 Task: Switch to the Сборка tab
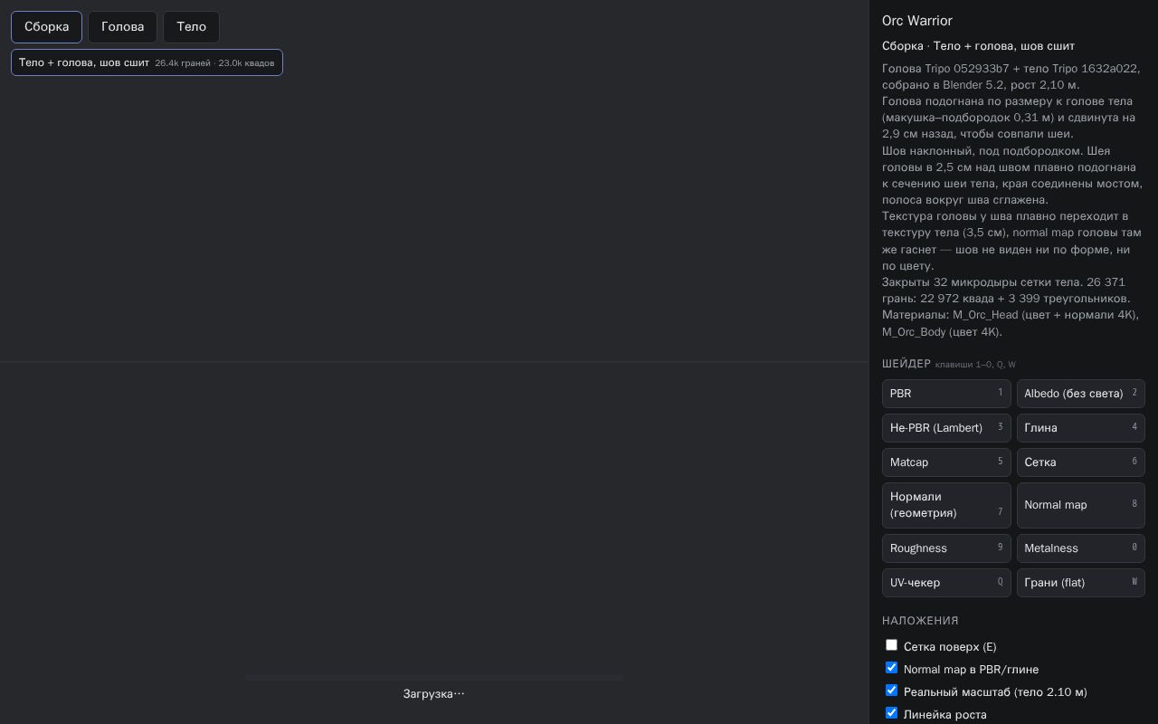tap(46, 27)
